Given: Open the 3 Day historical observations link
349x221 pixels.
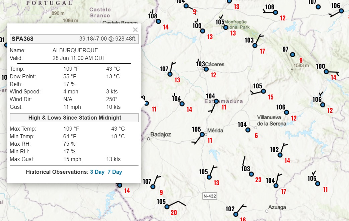Looking at the screenshot, I should point(97,172).
